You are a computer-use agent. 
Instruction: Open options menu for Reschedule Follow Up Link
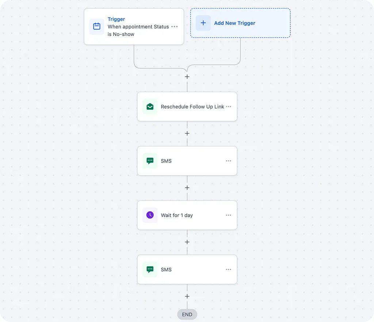(229, 107)
